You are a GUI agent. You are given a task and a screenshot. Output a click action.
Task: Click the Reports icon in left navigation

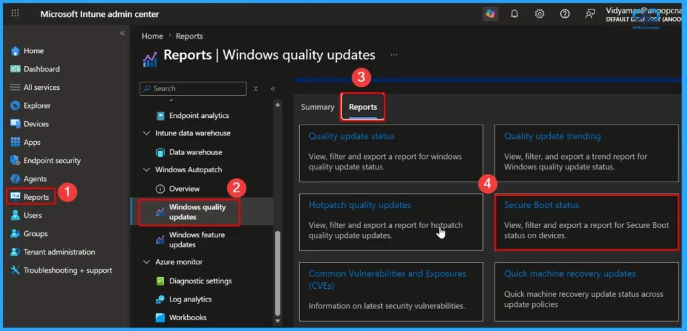15,196
